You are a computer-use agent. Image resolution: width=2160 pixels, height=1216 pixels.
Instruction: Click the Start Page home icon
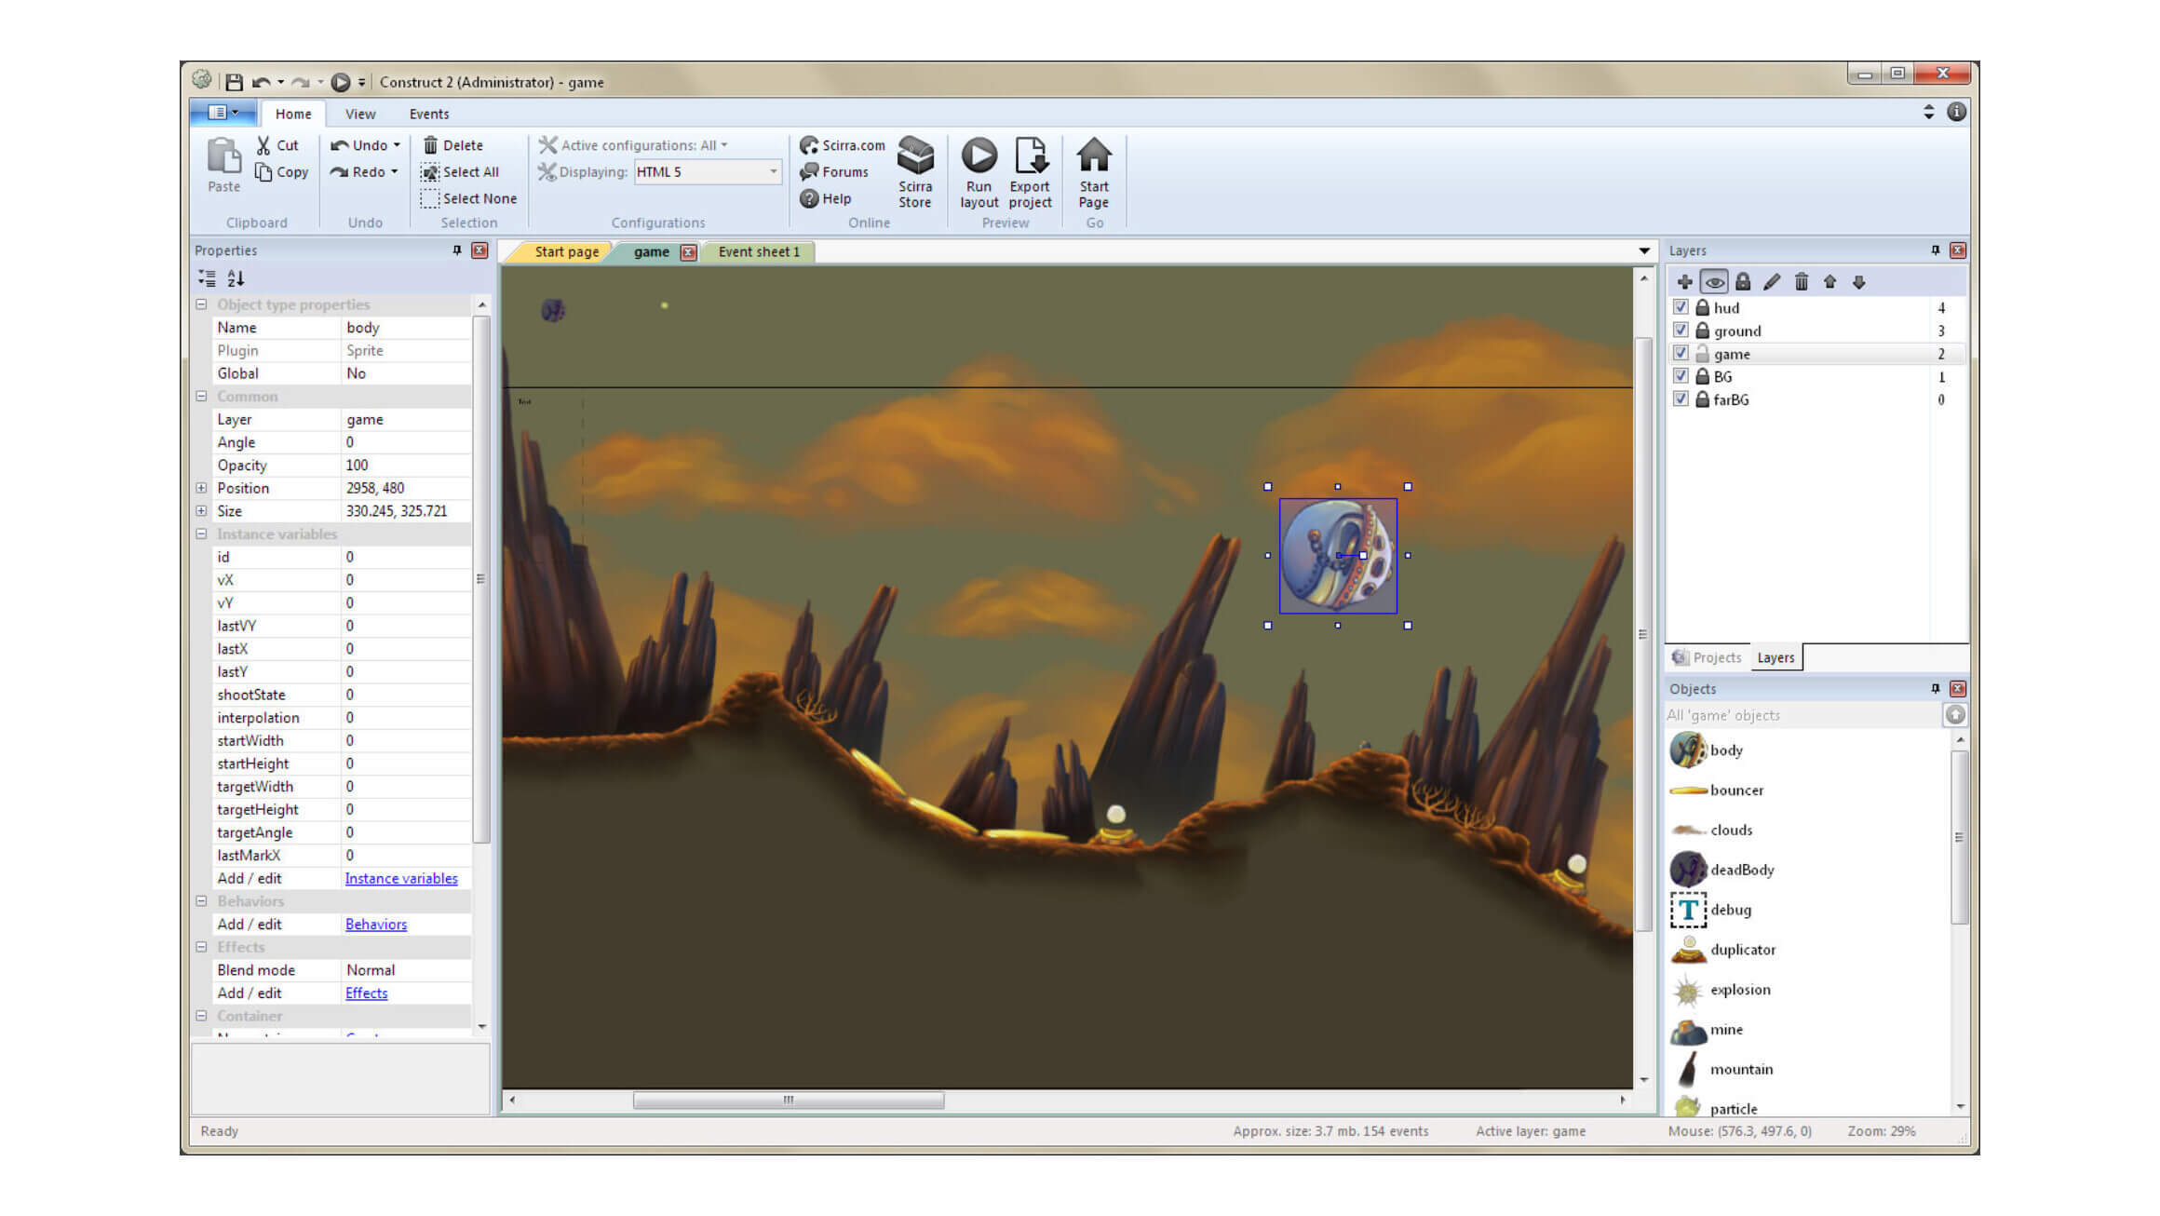click(x=1094, y=156)
